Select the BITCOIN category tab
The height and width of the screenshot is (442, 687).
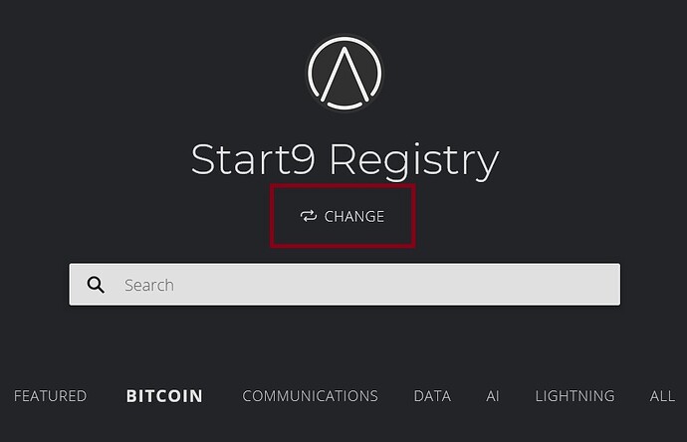tap(164, 396)
